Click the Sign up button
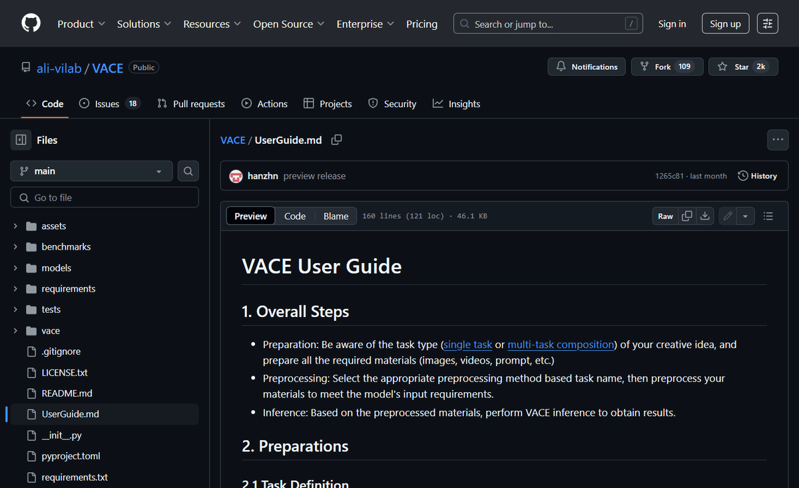This screenshot has height=488, width=799. coord(725,23)
